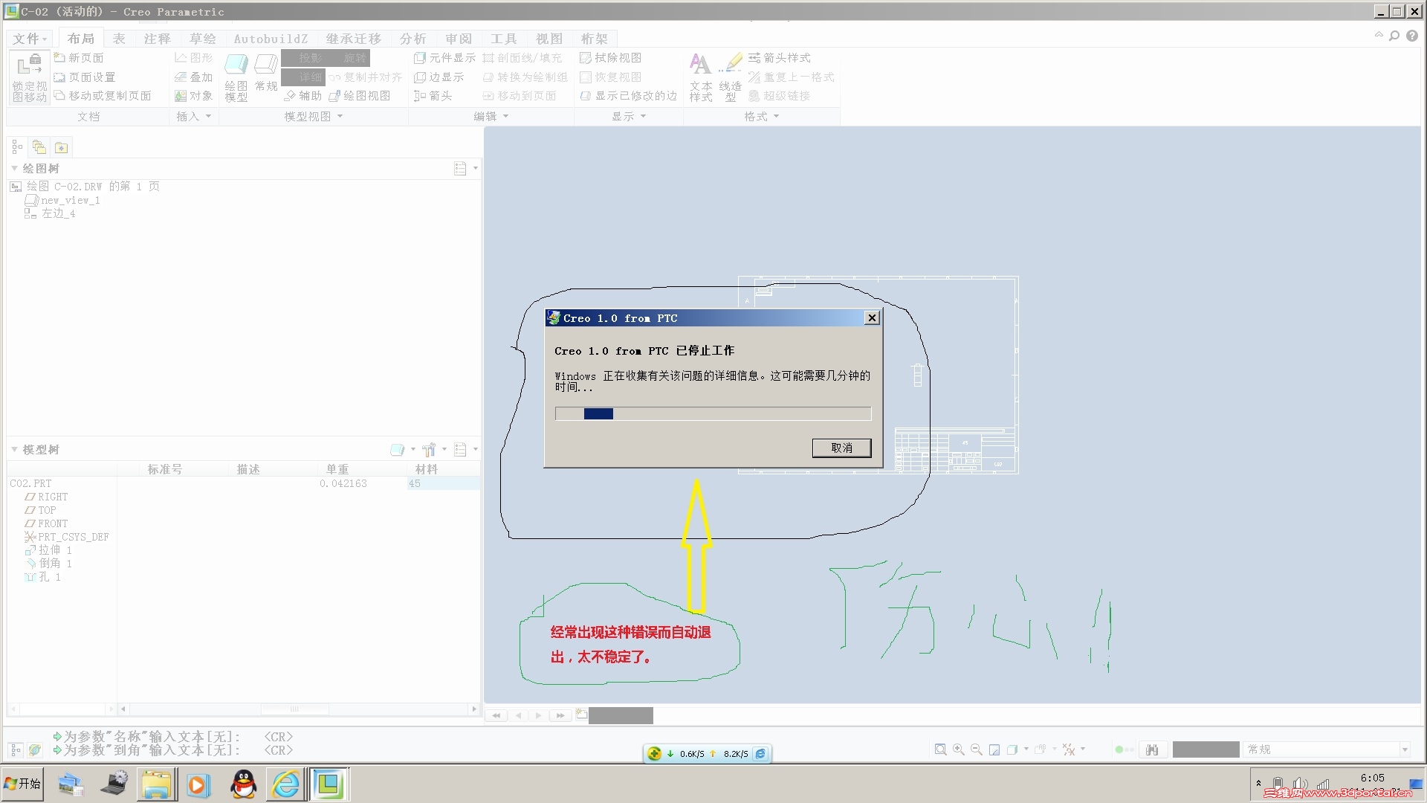This screenshot has height=803, width=1427.
Task: Collapse the 模型树 model tree panel
Action: tap(14, 449)
